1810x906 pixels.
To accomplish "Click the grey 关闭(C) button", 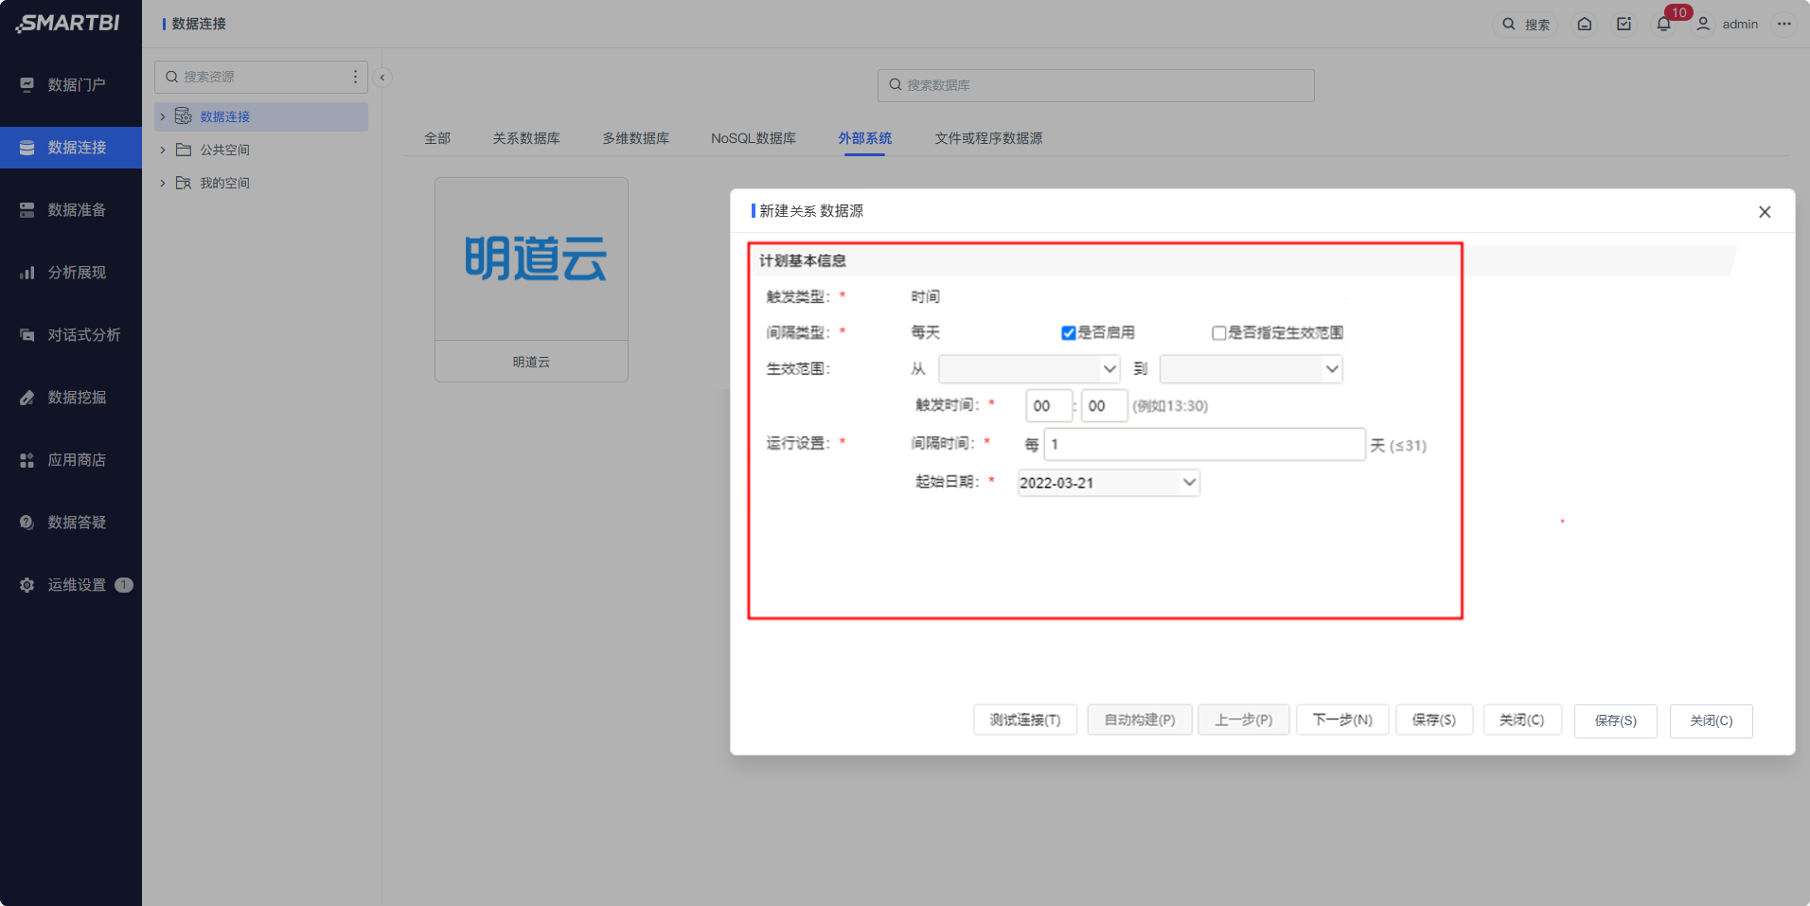I will tap(1522, 720).
